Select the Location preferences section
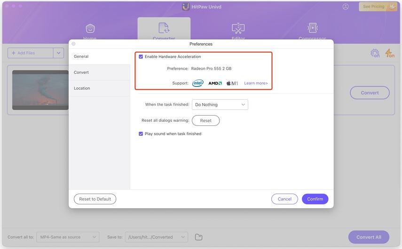Viewport: 402px width, 249px height. coord(100,88)
